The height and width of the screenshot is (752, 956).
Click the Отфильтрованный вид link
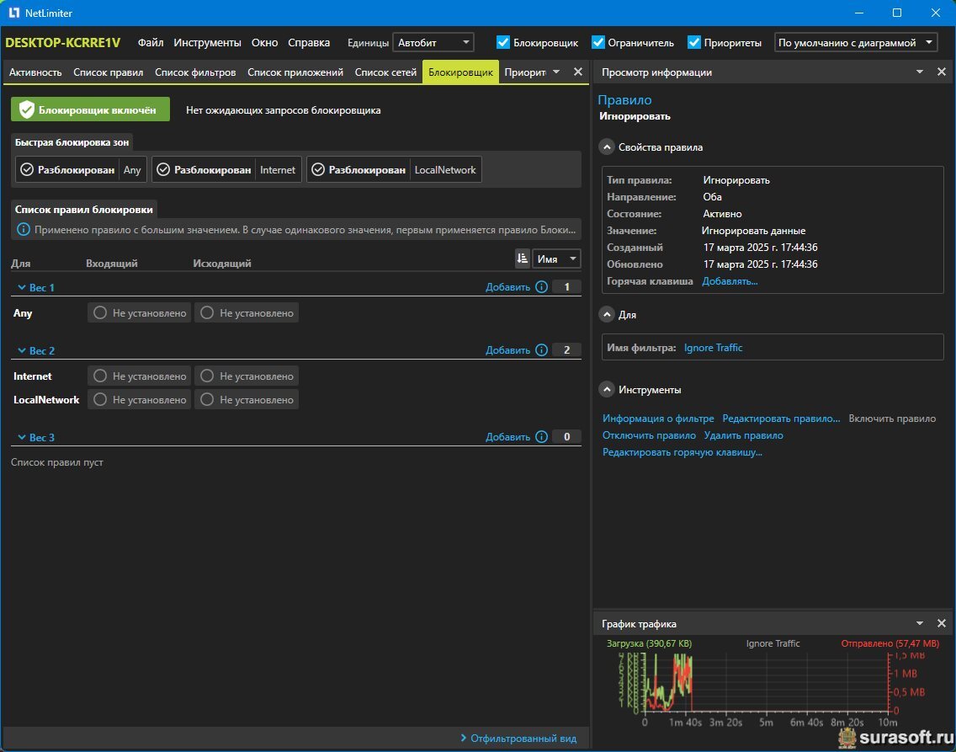click(x=519, y=739)
